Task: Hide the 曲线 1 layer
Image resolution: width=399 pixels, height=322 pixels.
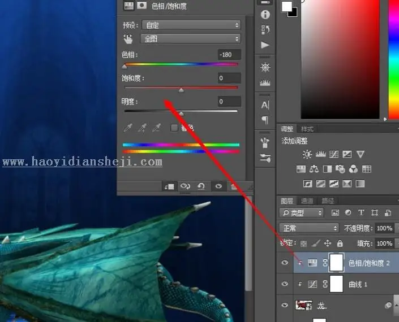Action: point(285,284)
